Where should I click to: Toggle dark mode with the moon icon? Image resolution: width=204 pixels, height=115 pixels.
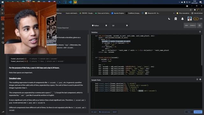point(169,19)
